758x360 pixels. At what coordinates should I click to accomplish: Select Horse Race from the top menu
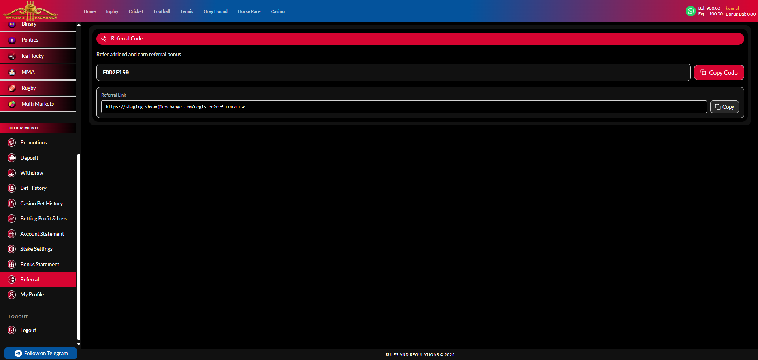[x=249, y=11]
